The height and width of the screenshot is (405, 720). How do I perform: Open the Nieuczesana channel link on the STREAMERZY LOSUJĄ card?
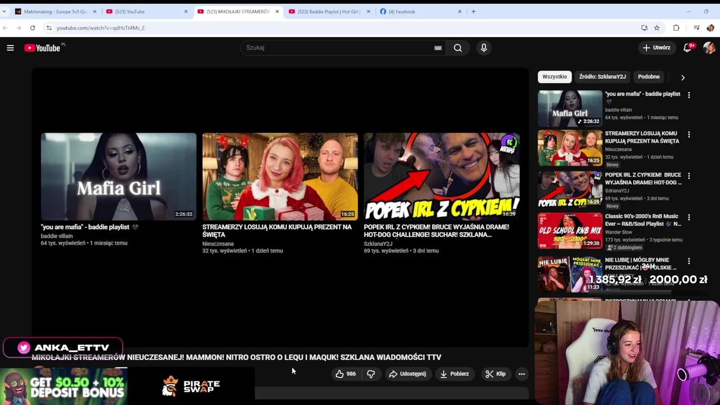click(218, 244)
